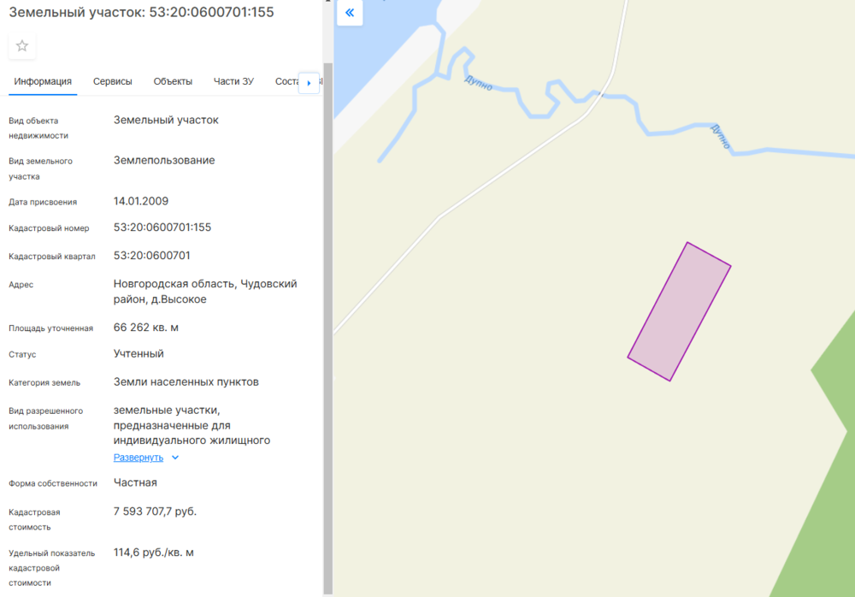Click cadastral quarter value 53:20:0600701

click(152, 256)
